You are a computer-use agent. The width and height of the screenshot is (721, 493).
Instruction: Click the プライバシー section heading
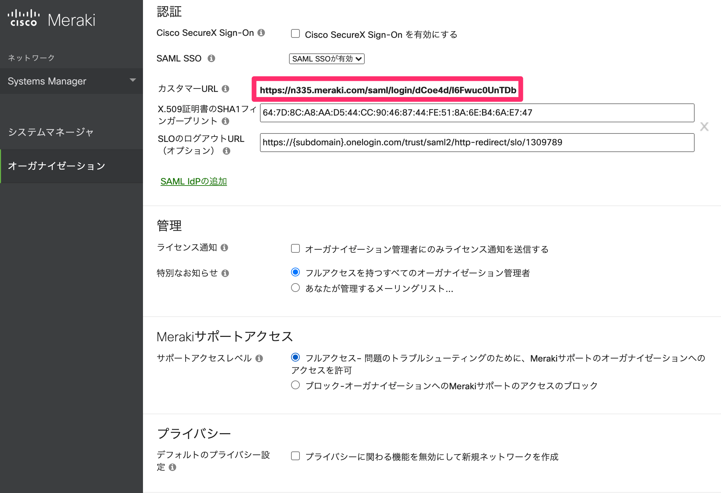194,434
